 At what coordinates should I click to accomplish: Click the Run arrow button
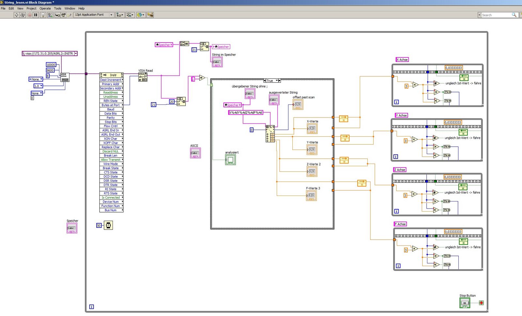[x=16, y=15]
